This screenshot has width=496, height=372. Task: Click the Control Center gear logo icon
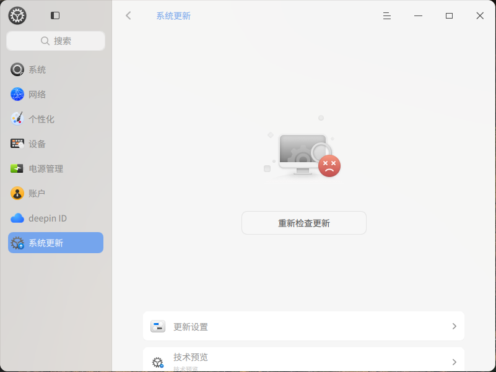pyautogui.click(x=17, y=15)
